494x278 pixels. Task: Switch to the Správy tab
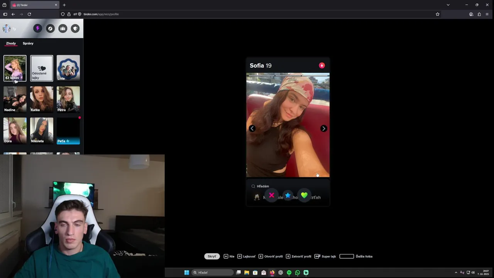pyautogui.click(x=28, y=43)
